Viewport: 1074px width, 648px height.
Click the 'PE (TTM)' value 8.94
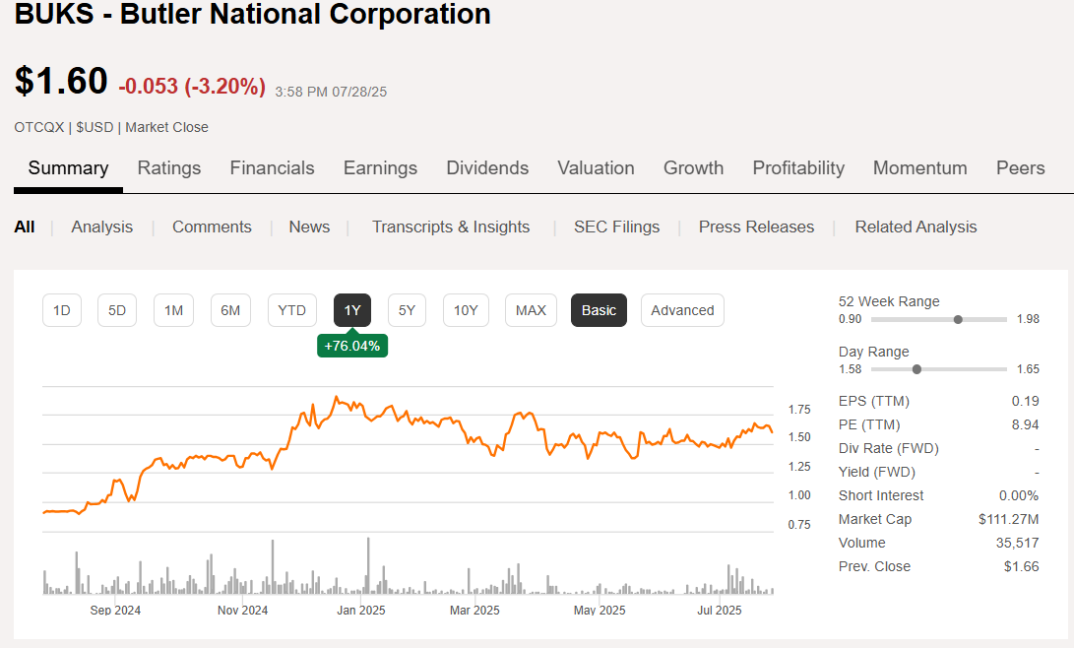click(x=1026, y=424)
